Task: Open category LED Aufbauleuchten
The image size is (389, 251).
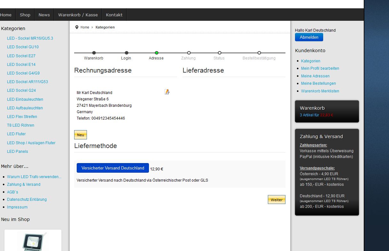Action: click(x=25, y=108)
